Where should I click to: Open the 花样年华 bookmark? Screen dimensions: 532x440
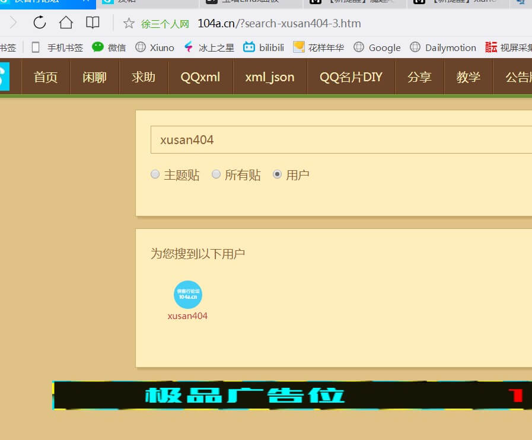tap(318, 47)
